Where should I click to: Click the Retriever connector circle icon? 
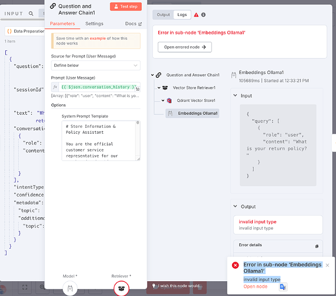point(121,288)
